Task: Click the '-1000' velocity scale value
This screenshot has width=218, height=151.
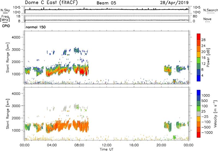Action: 207,132
